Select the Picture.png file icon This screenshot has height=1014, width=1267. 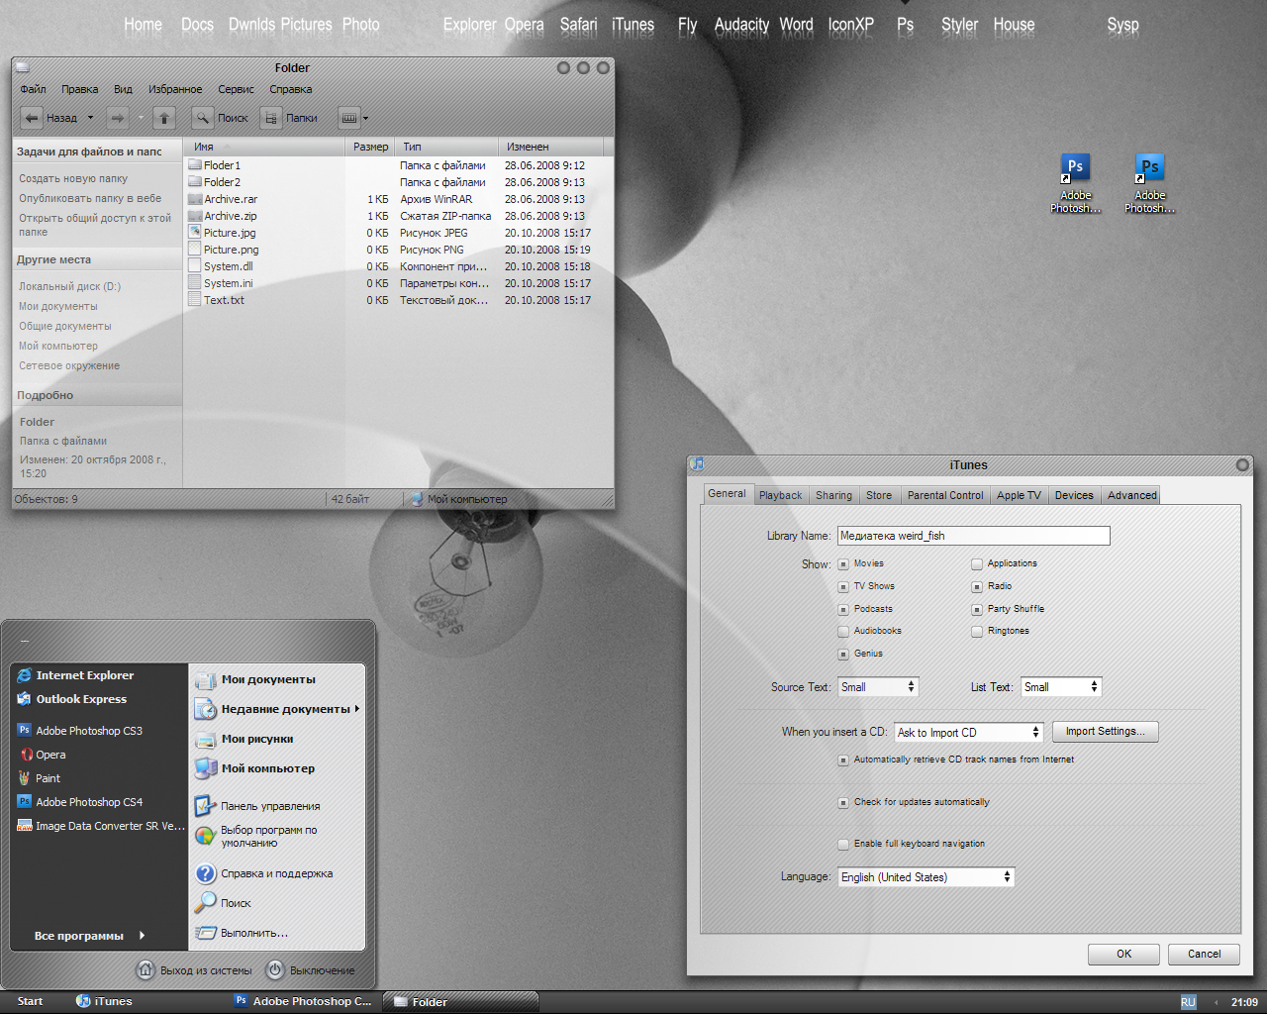tap(195, 250)
